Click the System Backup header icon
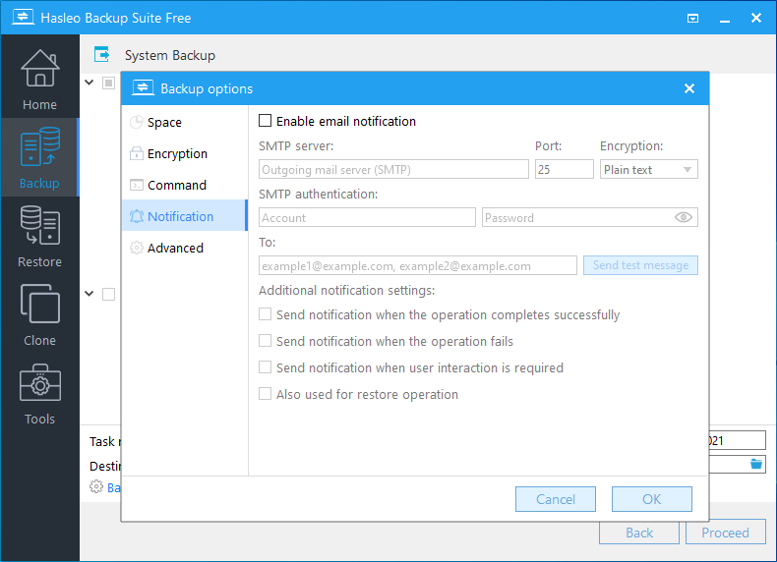Screen dimensions: 777x562 click(101, 54)
